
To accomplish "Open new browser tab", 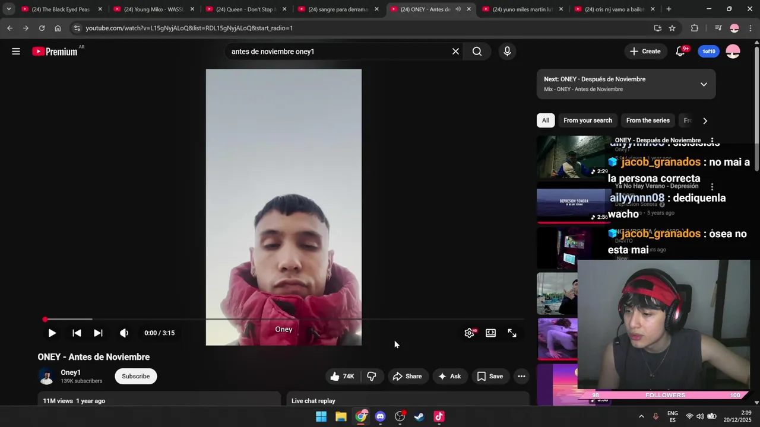I will 669,9.
